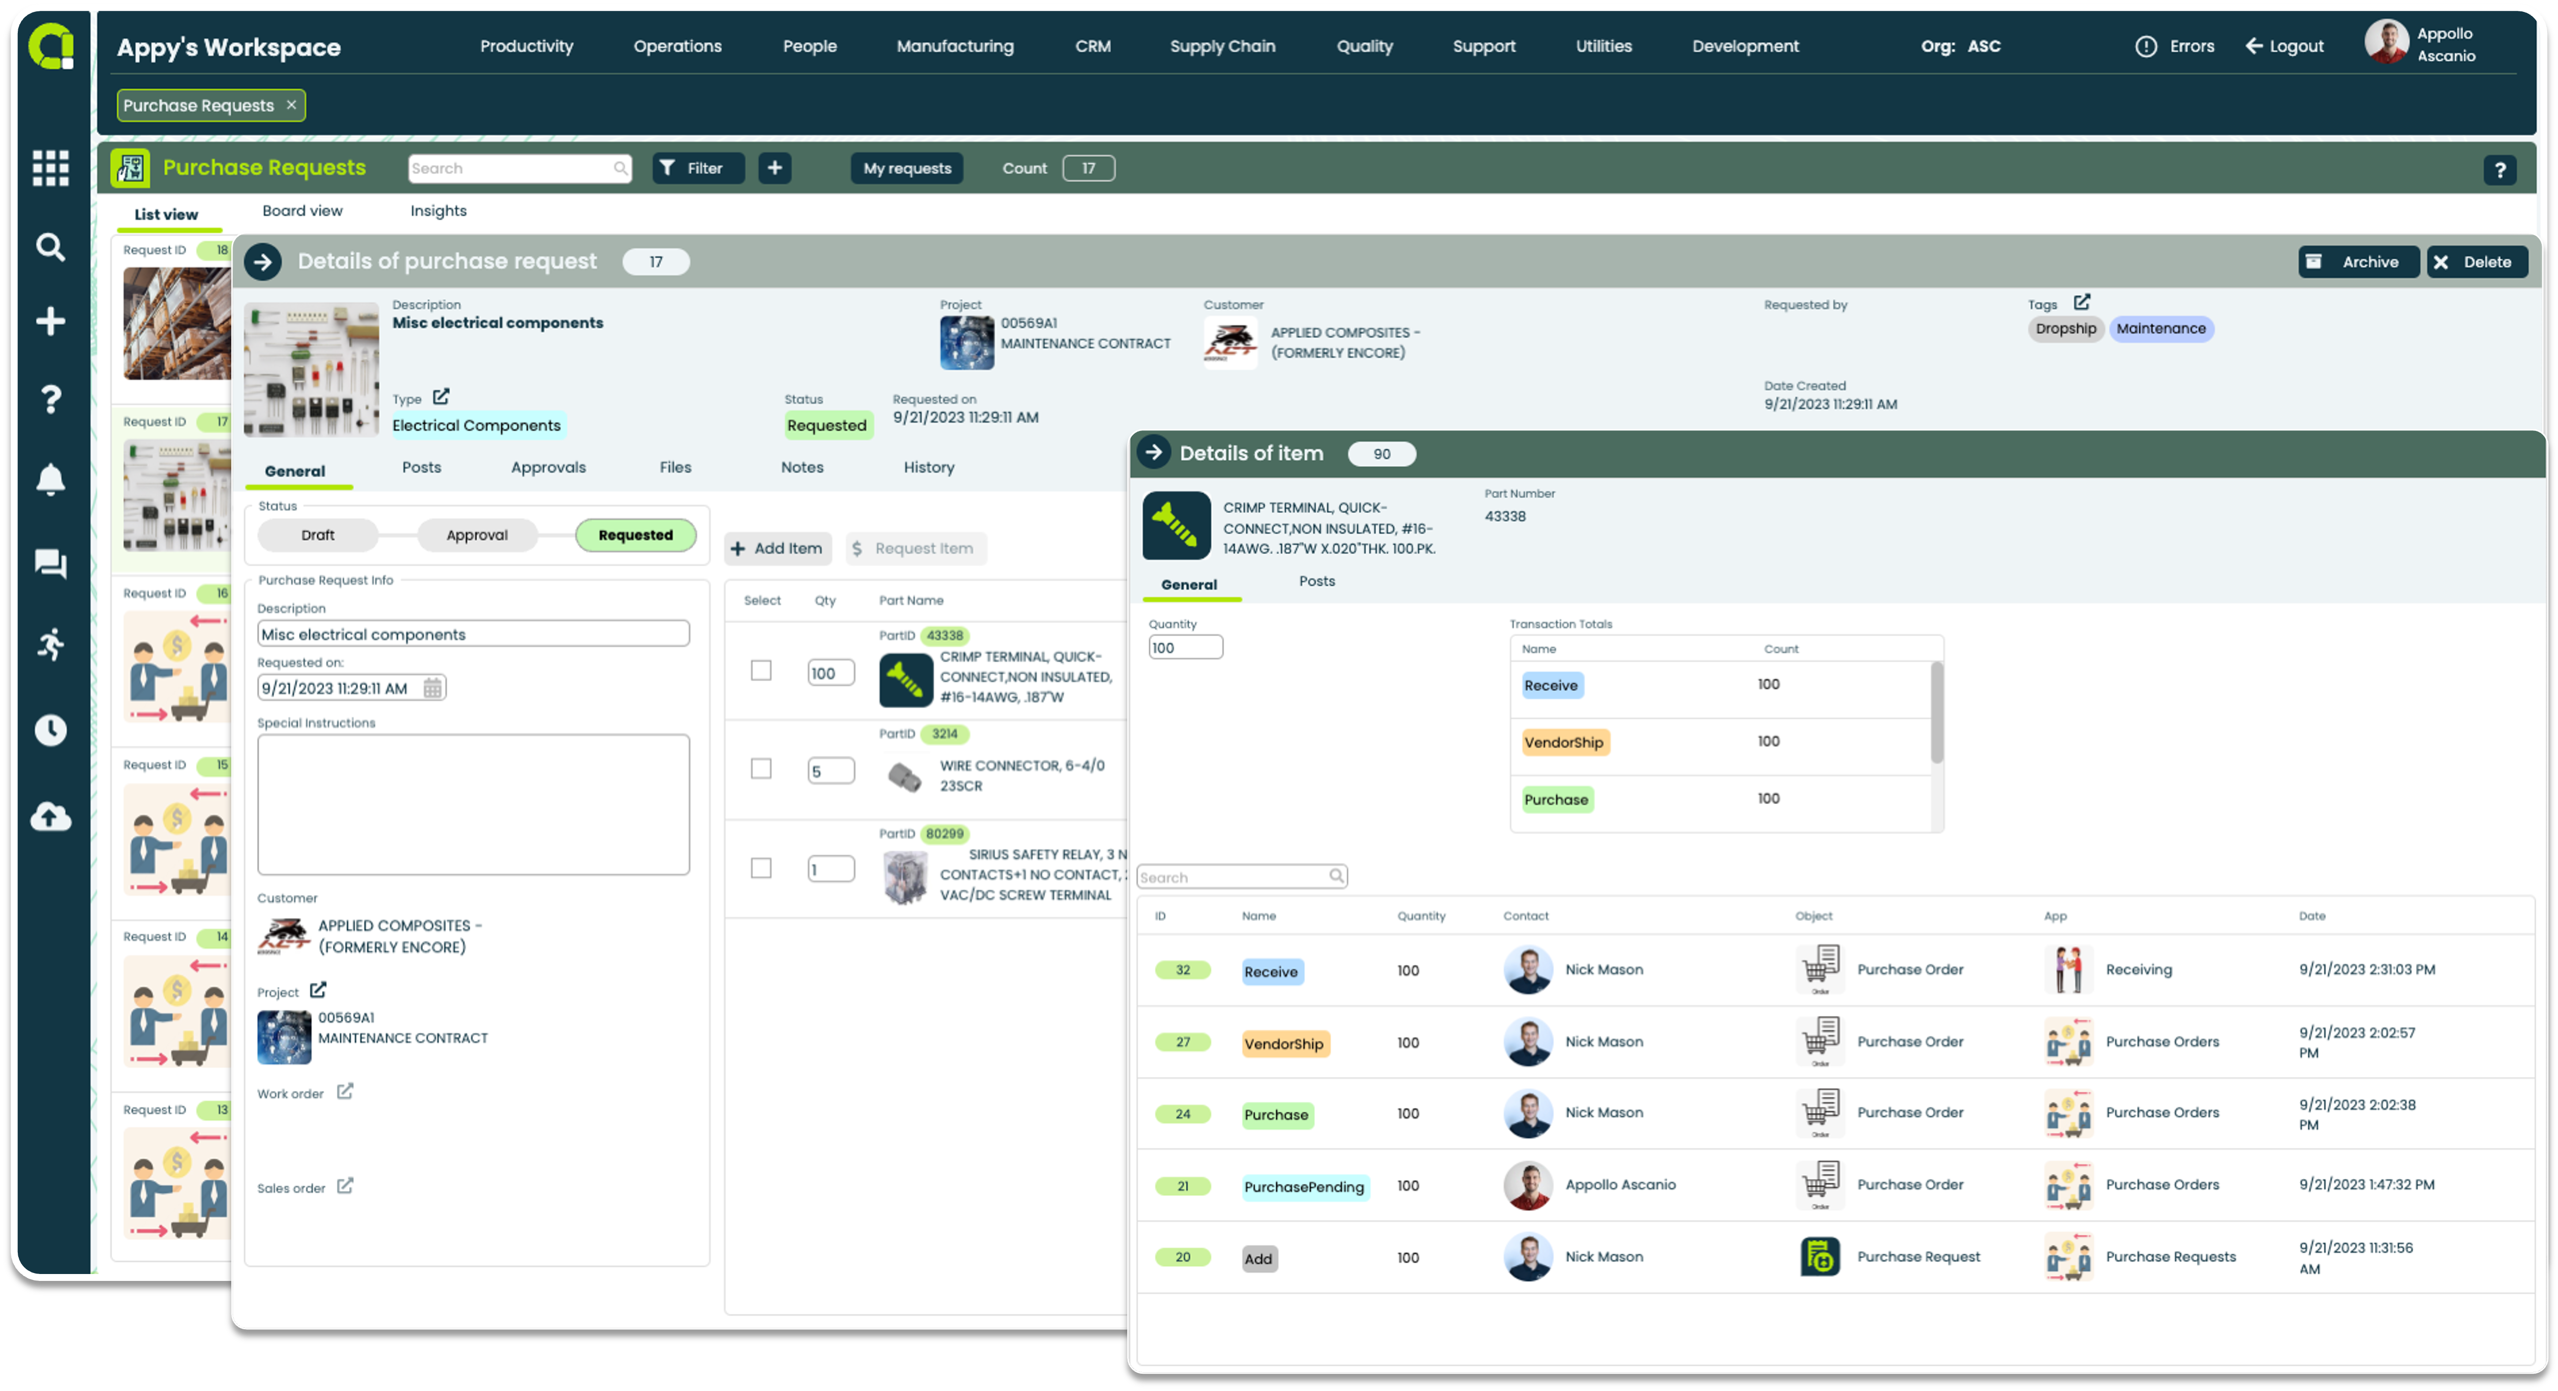Open the People menu
This screenshot has height=1391, width=2558.
810,45
